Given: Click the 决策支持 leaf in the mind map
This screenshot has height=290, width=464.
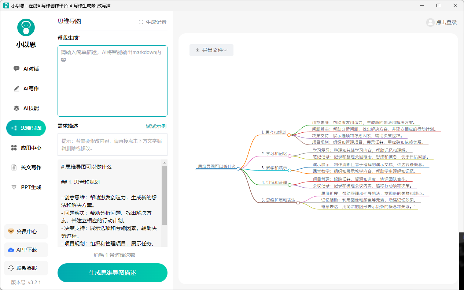Looking at the screenshot, I should tap(357, 136).
